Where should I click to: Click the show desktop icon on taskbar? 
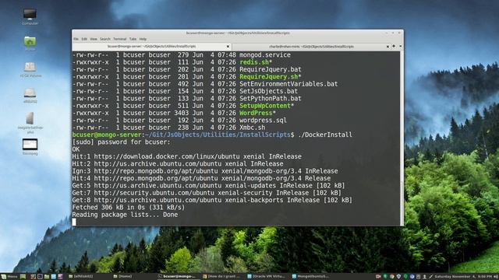tap(23, 277)
